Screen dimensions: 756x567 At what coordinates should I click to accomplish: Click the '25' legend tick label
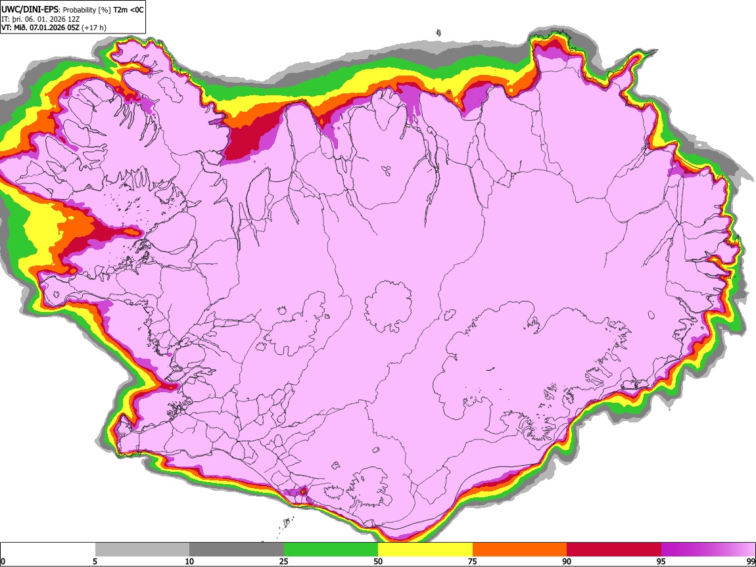[x=284, y=561]
